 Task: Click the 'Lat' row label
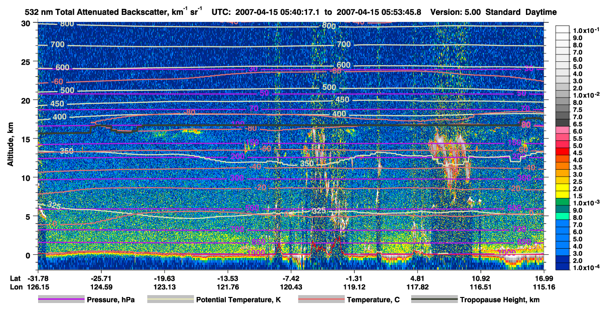(x=15, y=279)
